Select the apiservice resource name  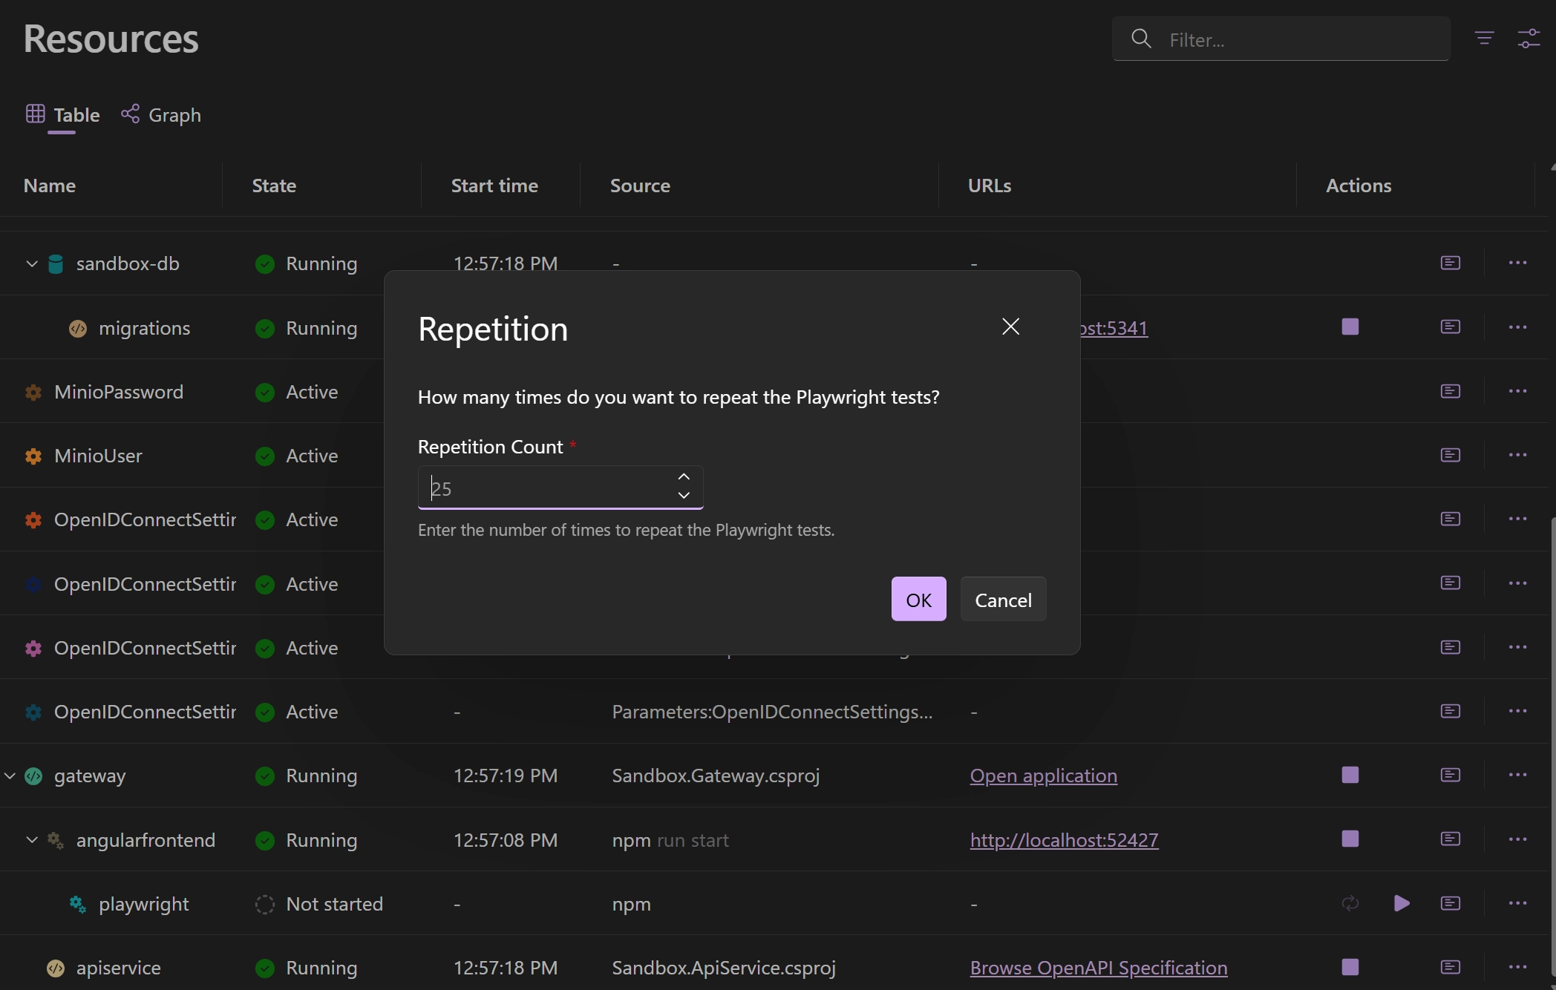(119, 968)
